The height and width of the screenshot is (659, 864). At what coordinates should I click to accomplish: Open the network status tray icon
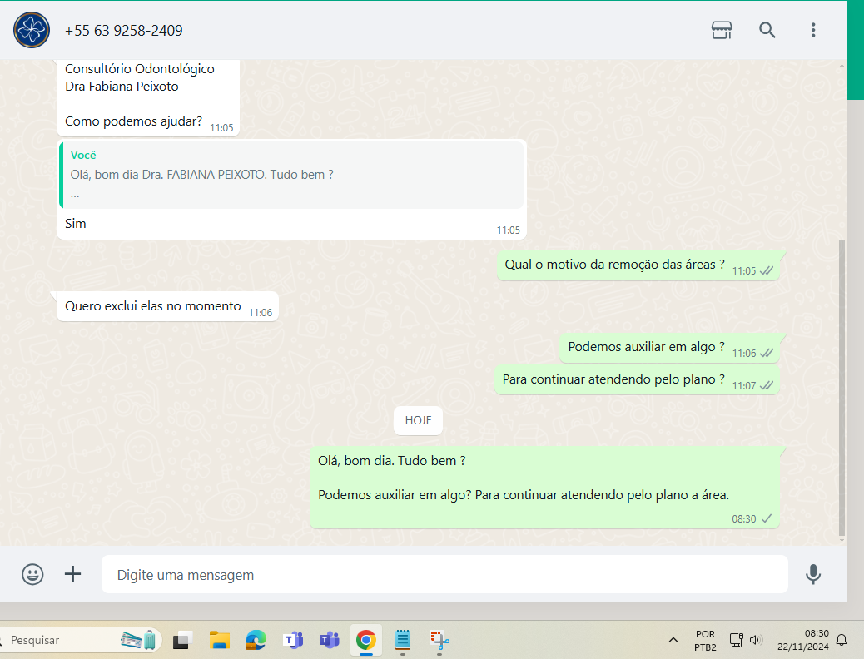click(736, 640)
